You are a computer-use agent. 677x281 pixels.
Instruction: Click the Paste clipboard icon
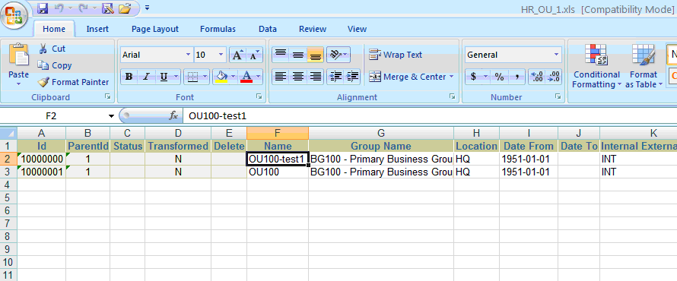(18, 55)
